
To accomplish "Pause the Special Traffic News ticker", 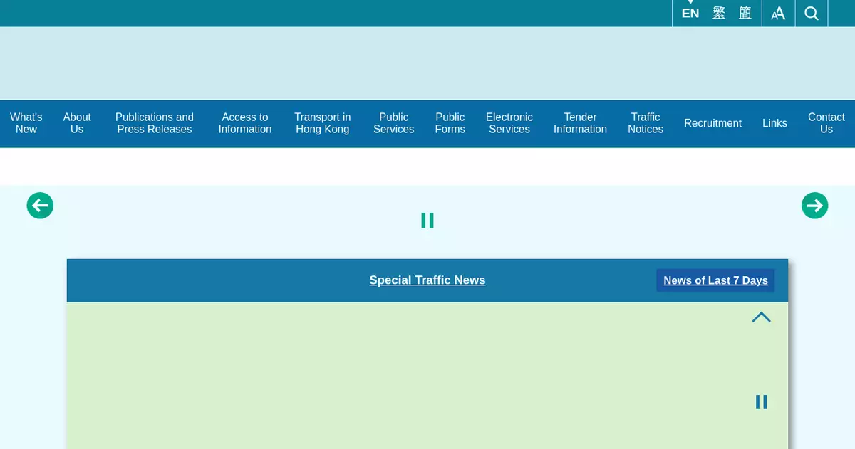I will tap(761, 402).
